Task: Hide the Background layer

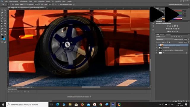Action: click(157, 53)
